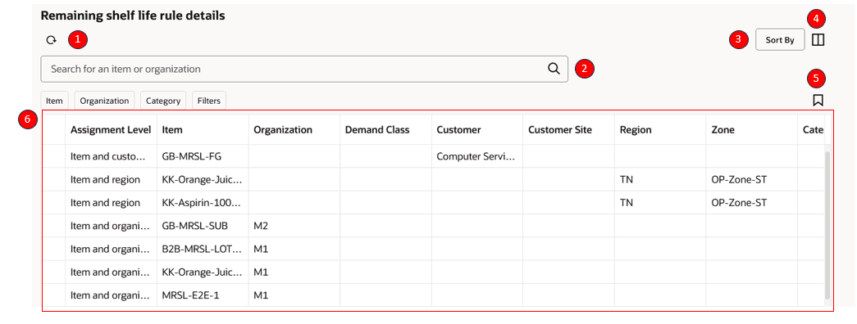Select the B2B-MRSL-LOT item cell

tap(203, 249)
